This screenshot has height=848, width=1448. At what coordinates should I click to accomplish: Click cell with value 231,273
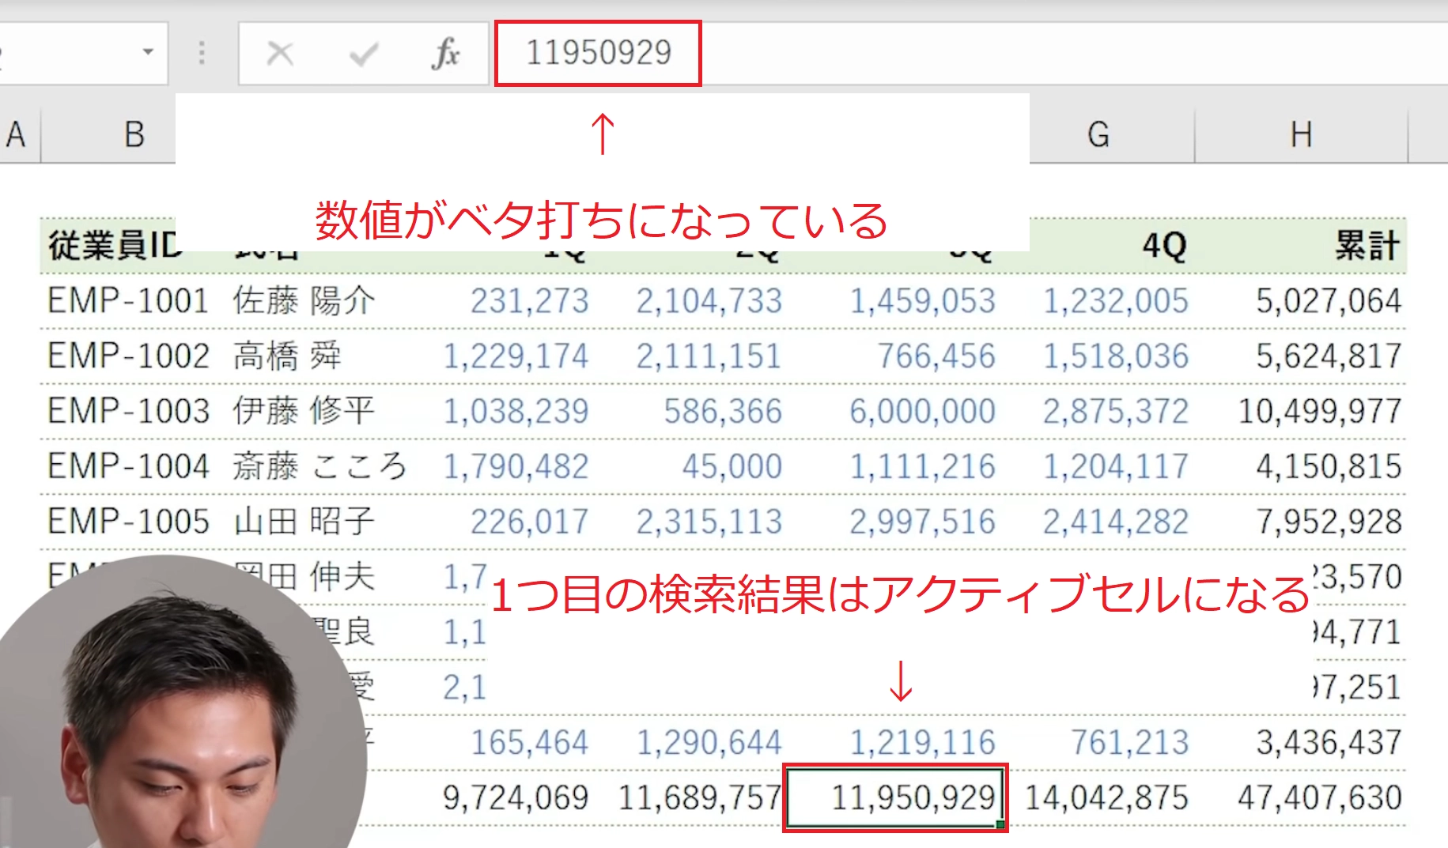coord(530,301)
